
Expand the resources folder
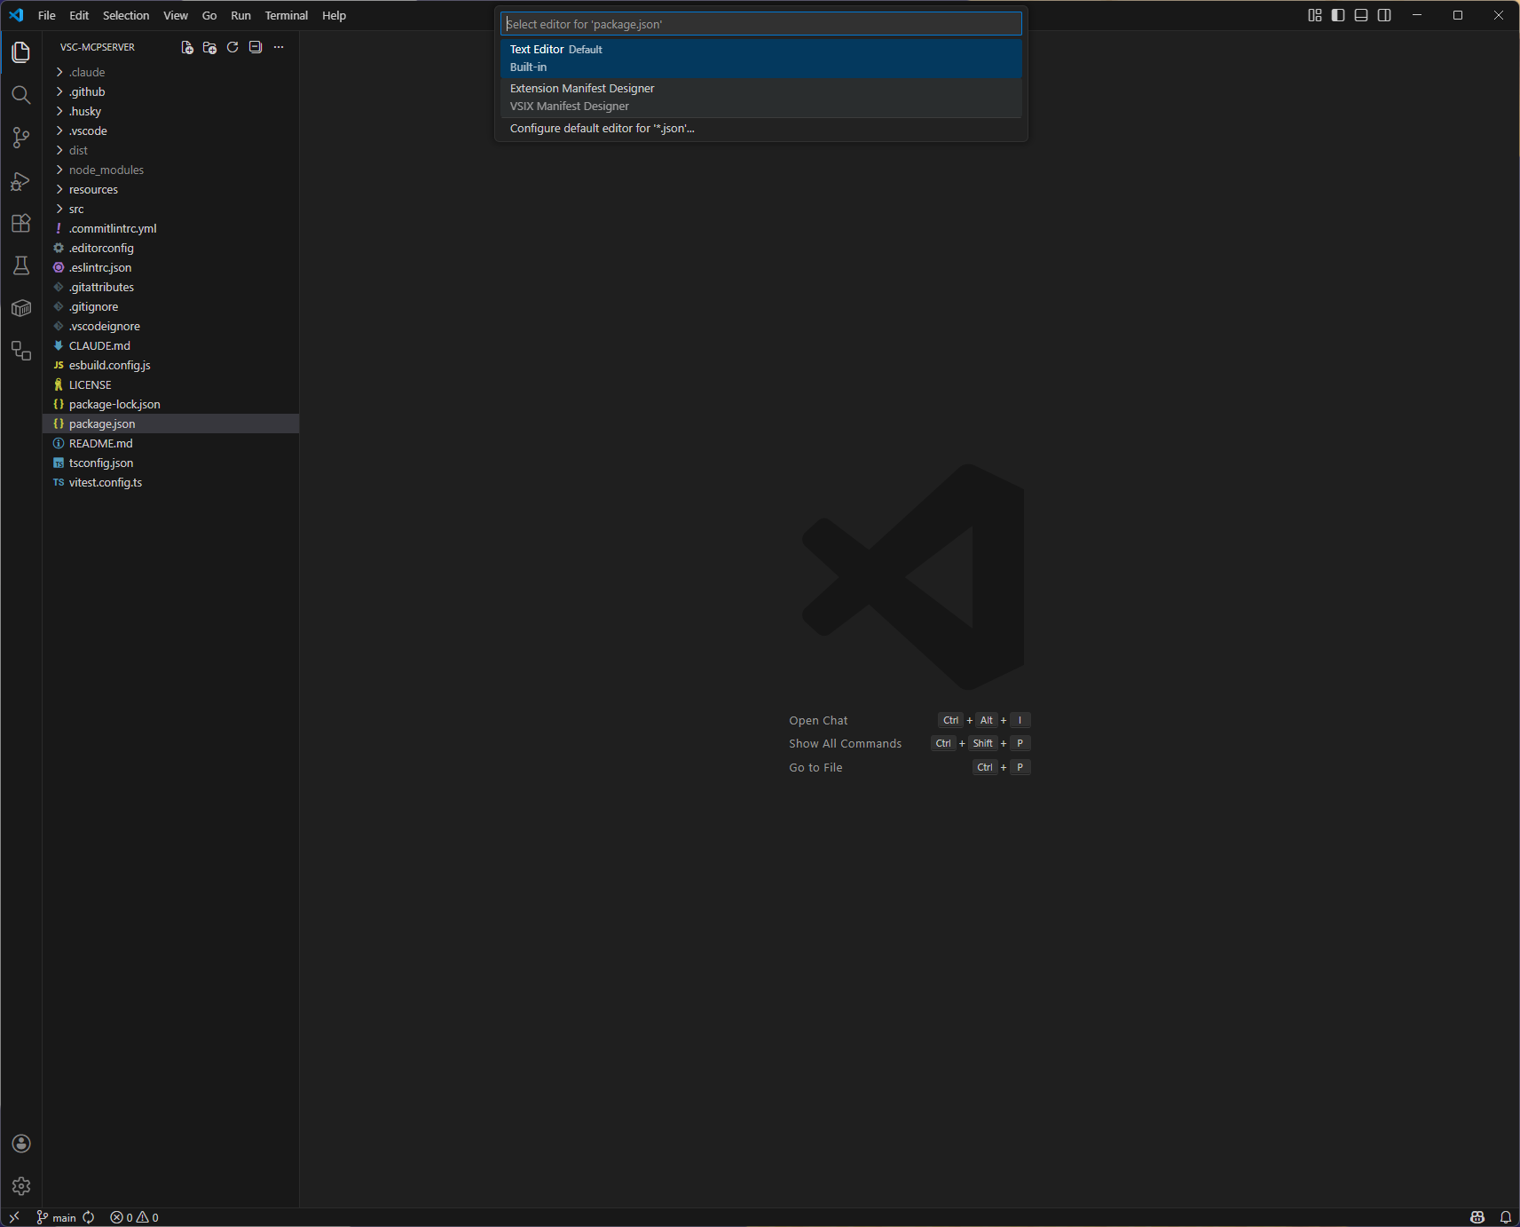coord(170,189)
